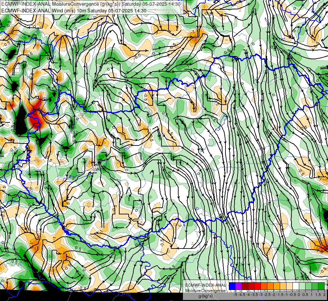Image resolution: width=328 pixels, height=301 pixels.
Task: Click the -5 legend scale value
Action: point(235,295)
